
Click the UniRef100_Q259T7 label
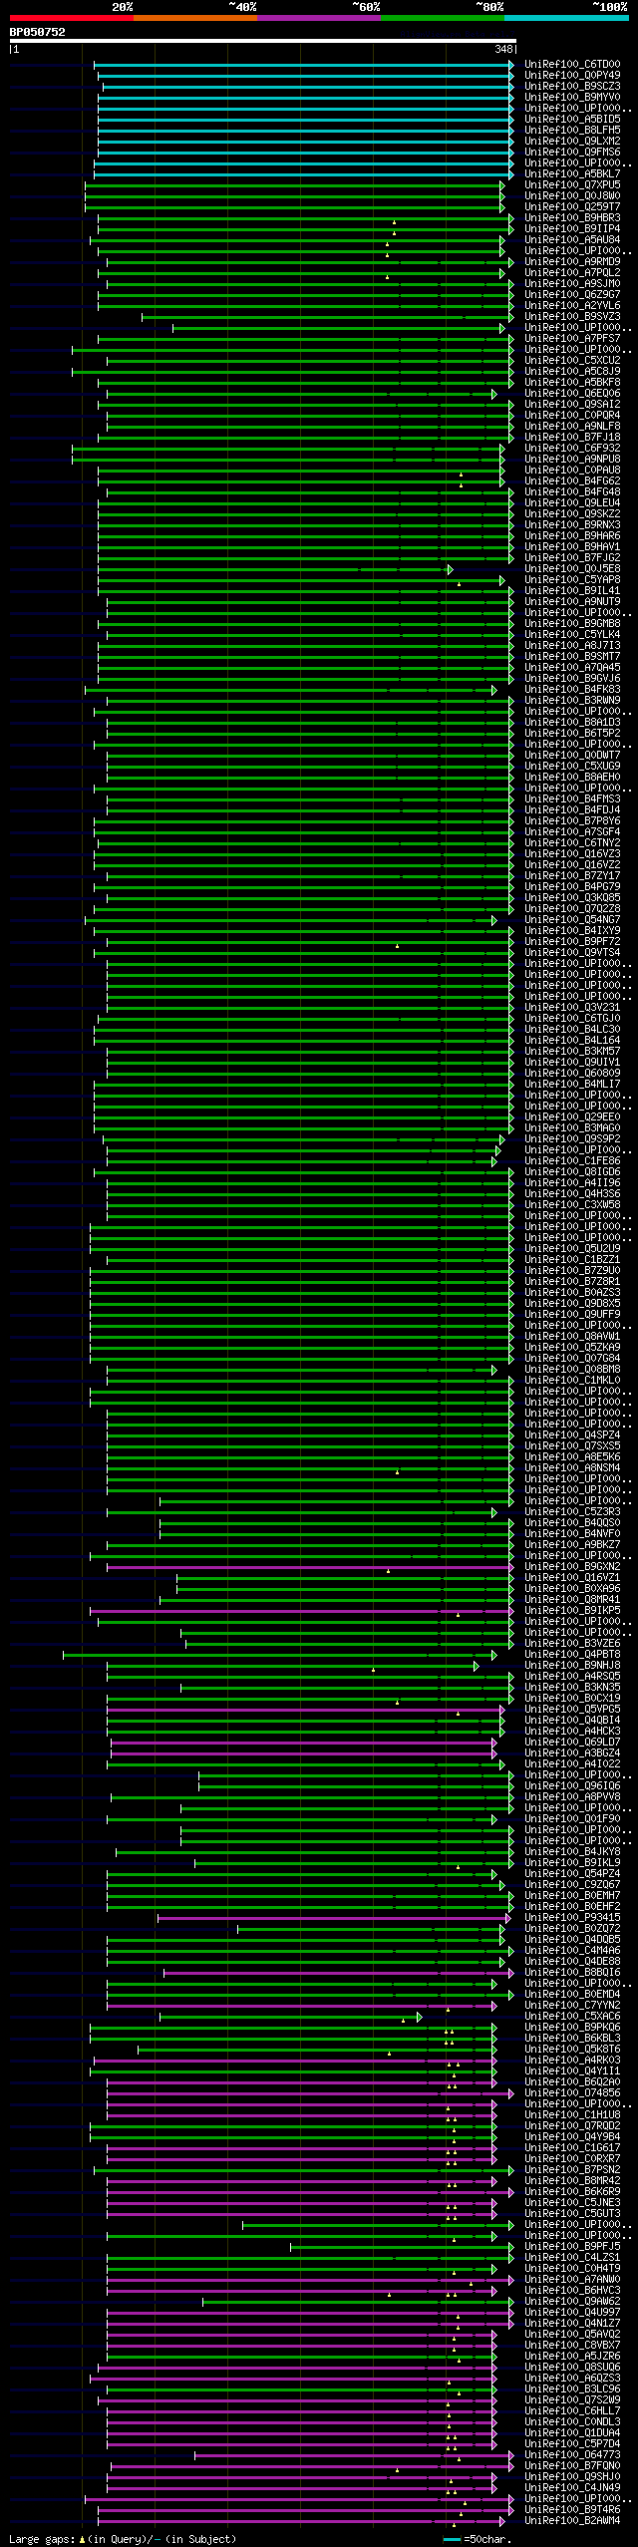[x=572, y=207]
